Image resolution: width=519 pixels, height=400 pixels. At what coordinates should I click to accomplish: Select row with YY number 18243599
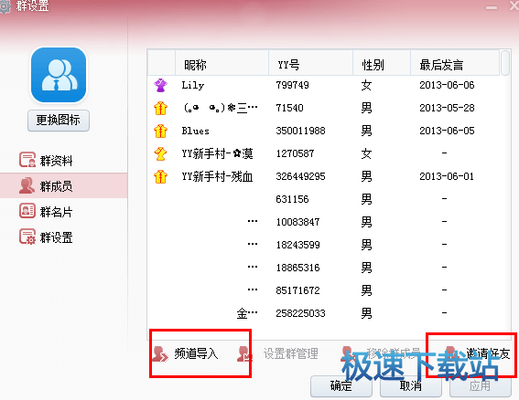coord(324,245)
